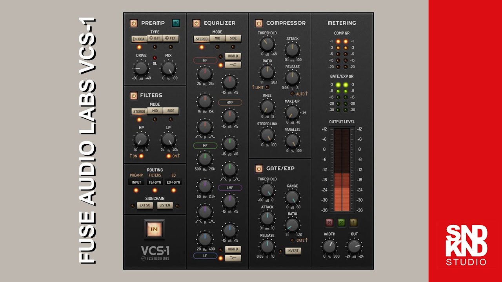Select the BJT preamp type
Image resolution: width=502 pixels, height=282 pixels.
pyautogui.click(x=154, y=38)
